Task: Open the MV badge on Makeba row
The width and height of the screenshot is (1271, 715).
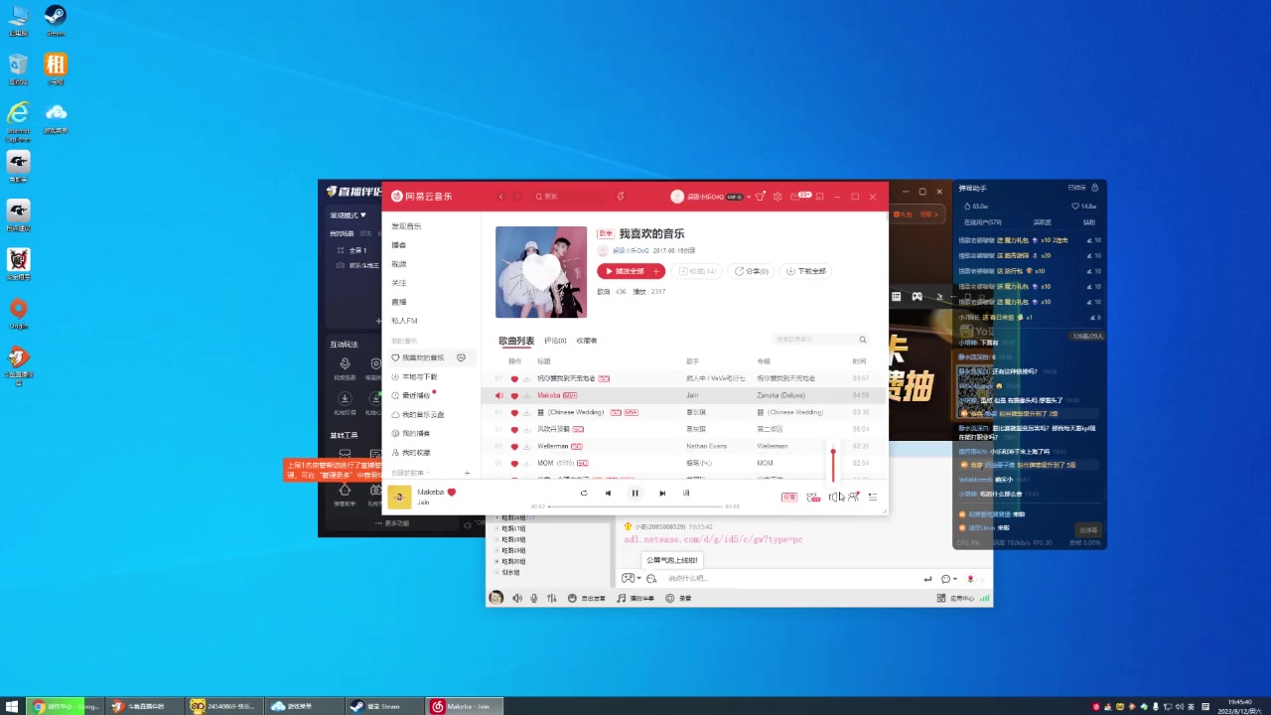Action: pos(570,395)
